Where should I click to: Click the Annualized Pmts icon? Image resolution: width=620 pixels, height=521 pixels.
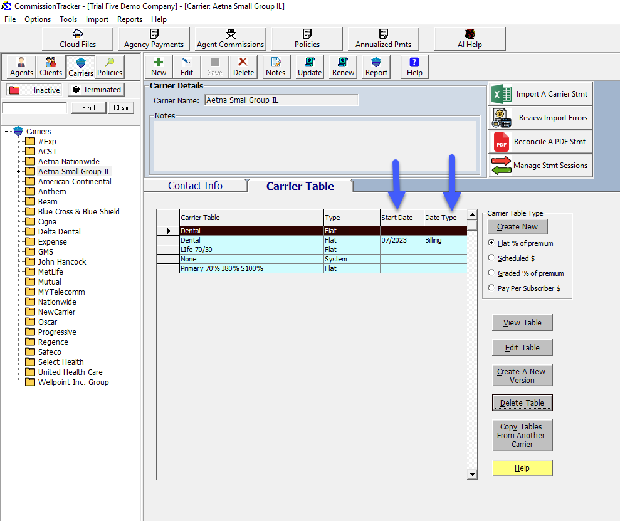383,38
